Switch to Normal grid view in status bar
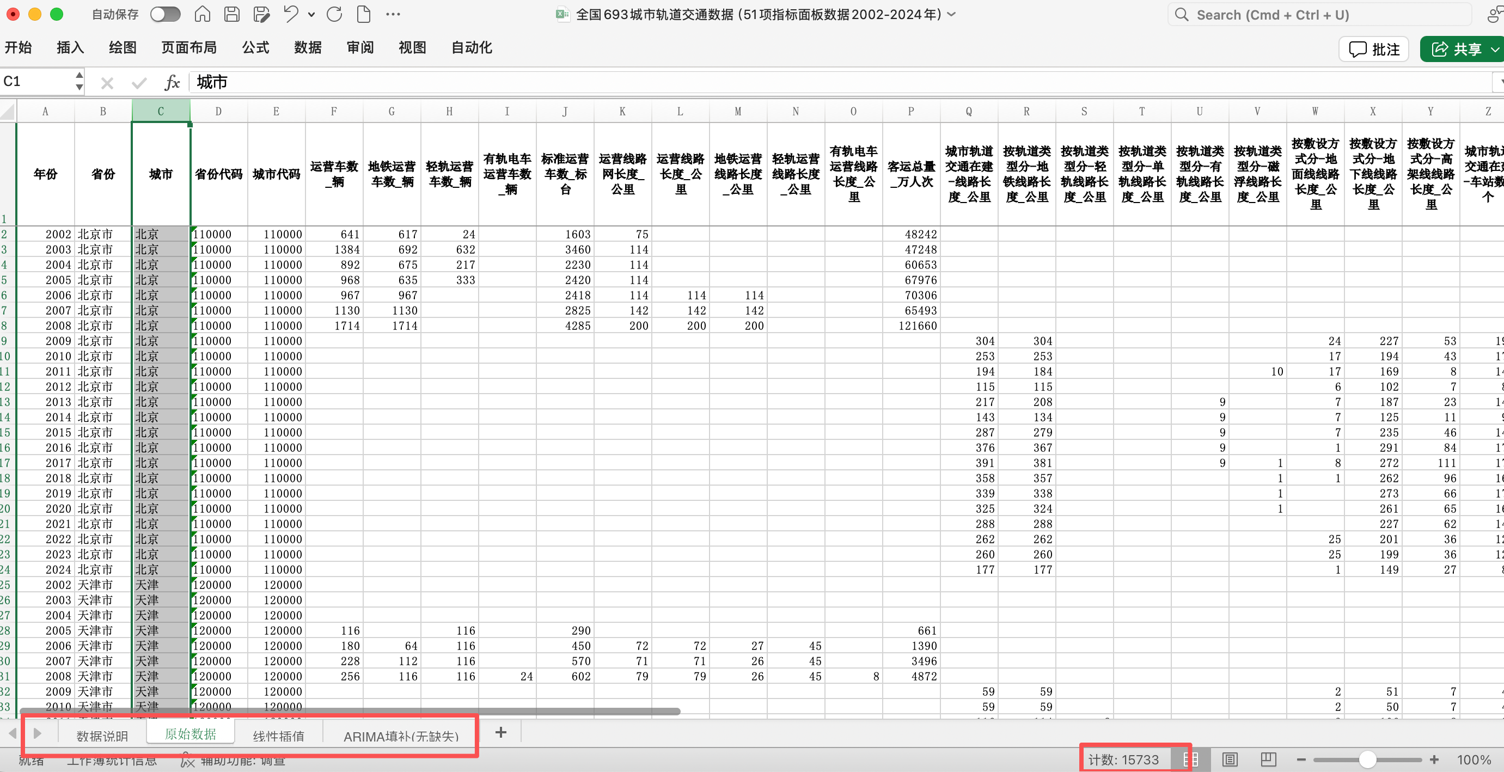Viewport: 1504px width, 772px height. click(1190, 759)
